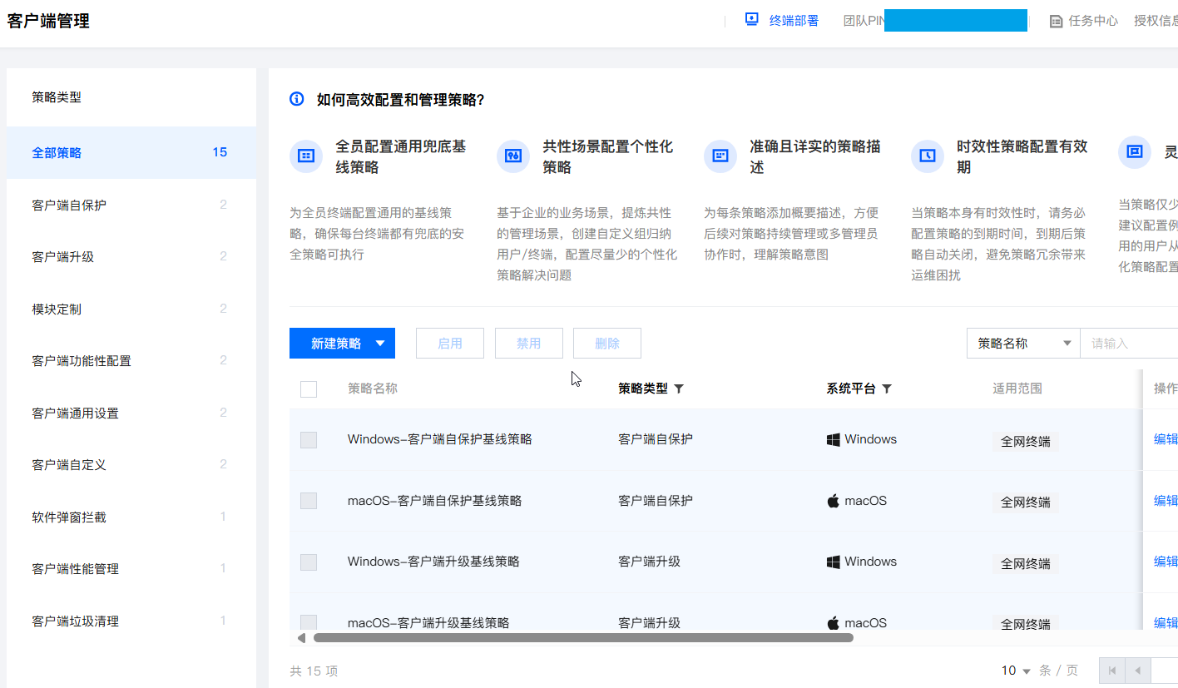Open the 新建策略 dropdown arrow
The image size is (1178, 688).
[x=380, y=344]
